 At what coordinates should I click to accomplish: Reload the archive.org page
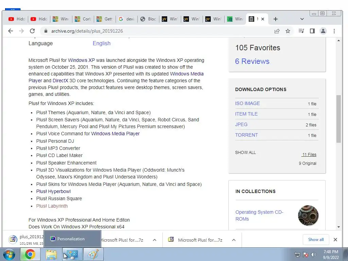click(x=32, y=31)
